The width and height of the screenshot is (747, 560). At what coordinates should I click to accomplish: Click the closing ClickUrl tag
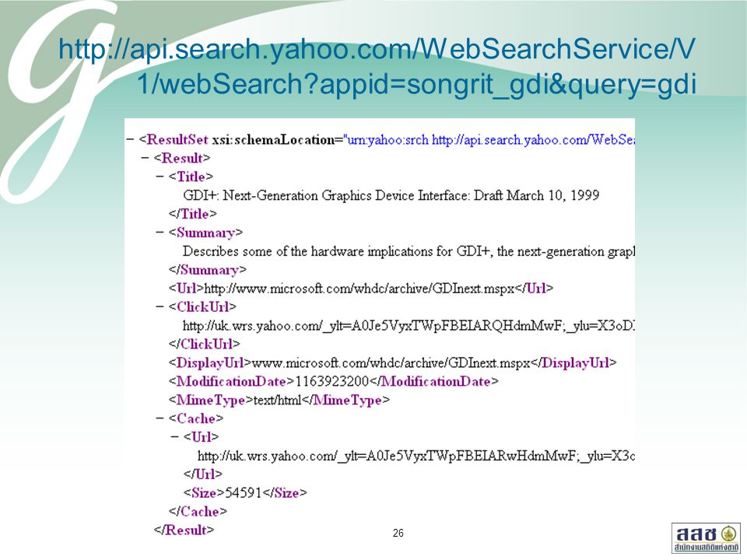pyautogui.click(x=204, y=345)
